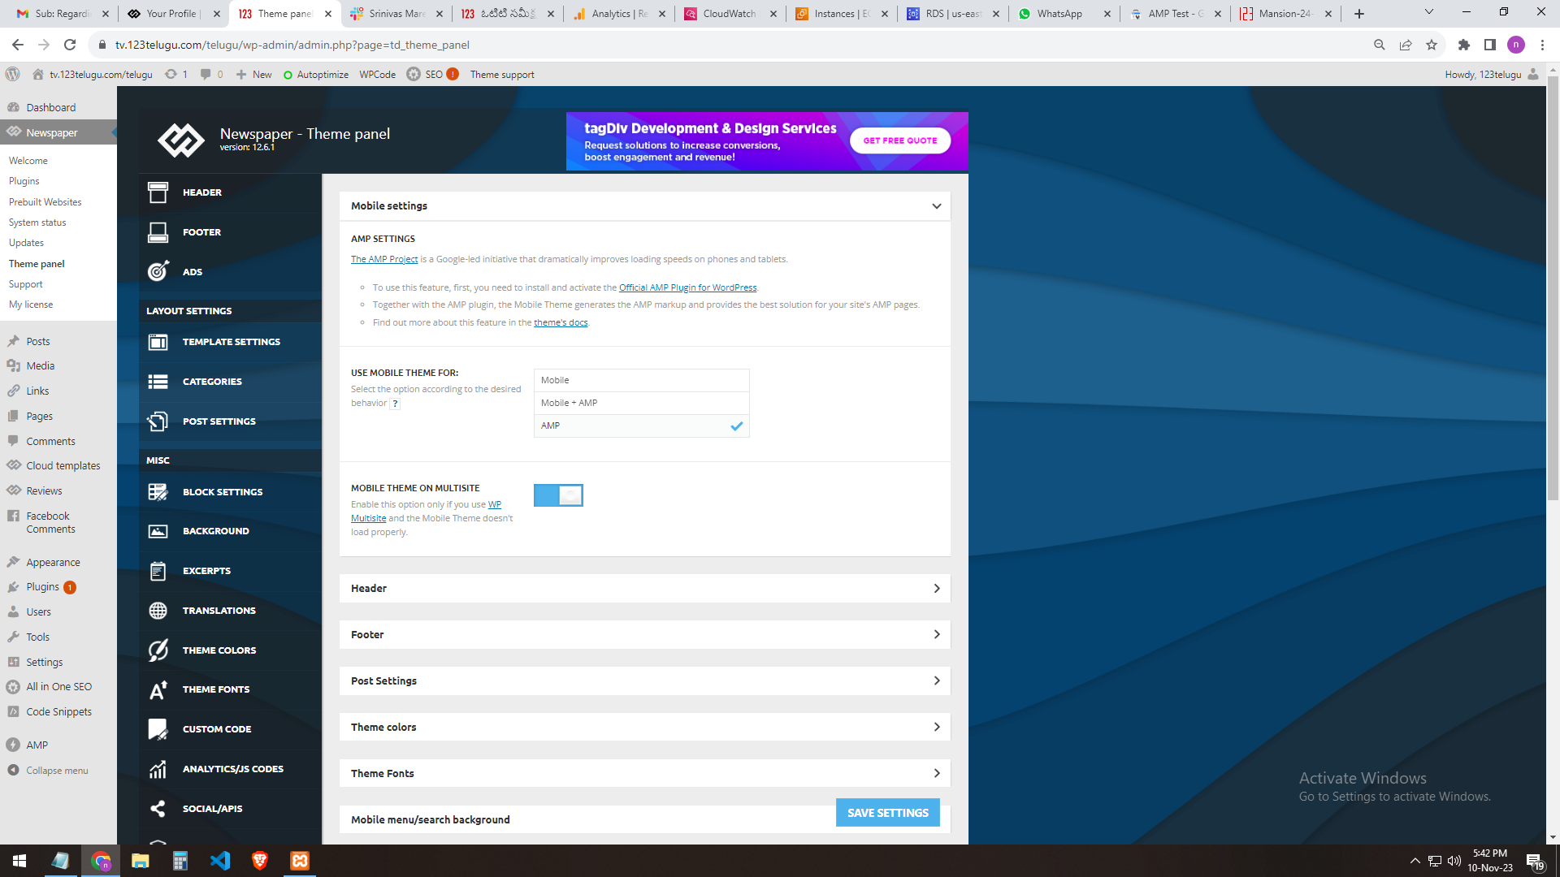
Task: Open the help question mark for mobile theme
Action: pyautogui.click(x=396, y=404)
